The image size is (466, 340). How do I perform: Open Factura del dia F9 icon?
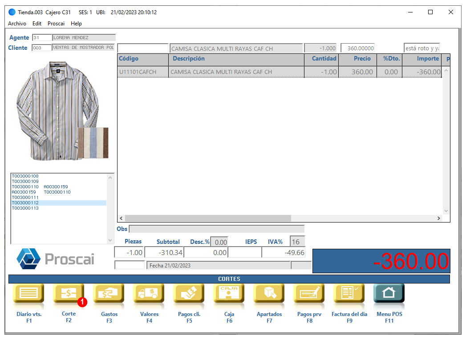(x=349, y=293)
